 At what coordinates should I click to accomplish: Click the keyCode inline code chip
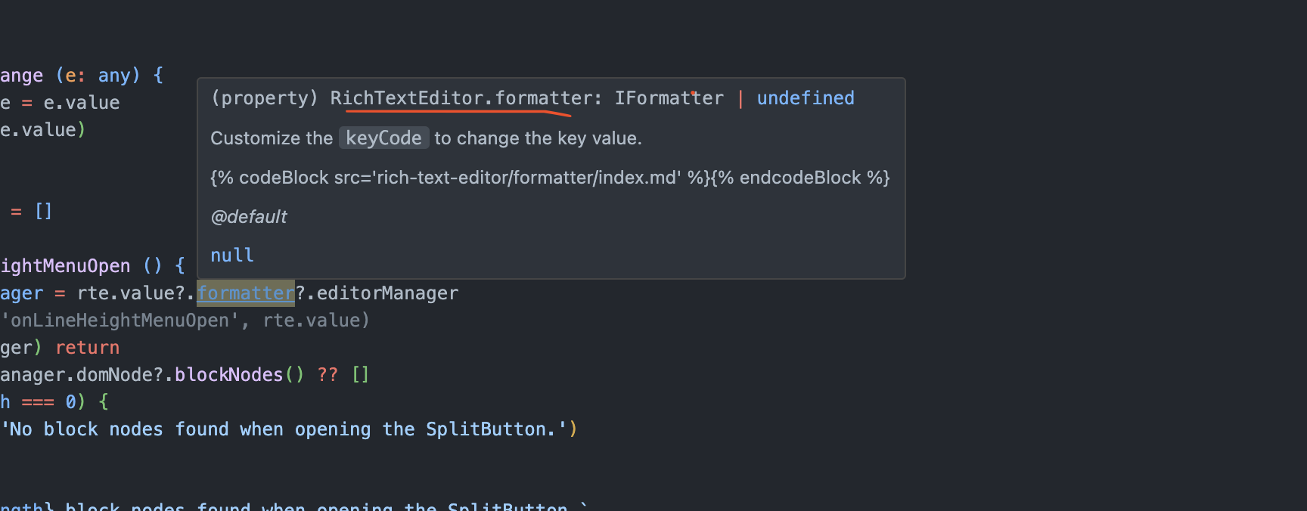[x=383, y=138]
